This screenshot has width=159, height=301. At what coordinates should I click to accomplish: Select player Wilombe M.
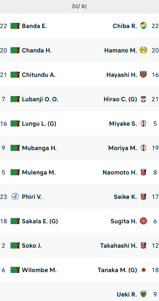point(39,270)
